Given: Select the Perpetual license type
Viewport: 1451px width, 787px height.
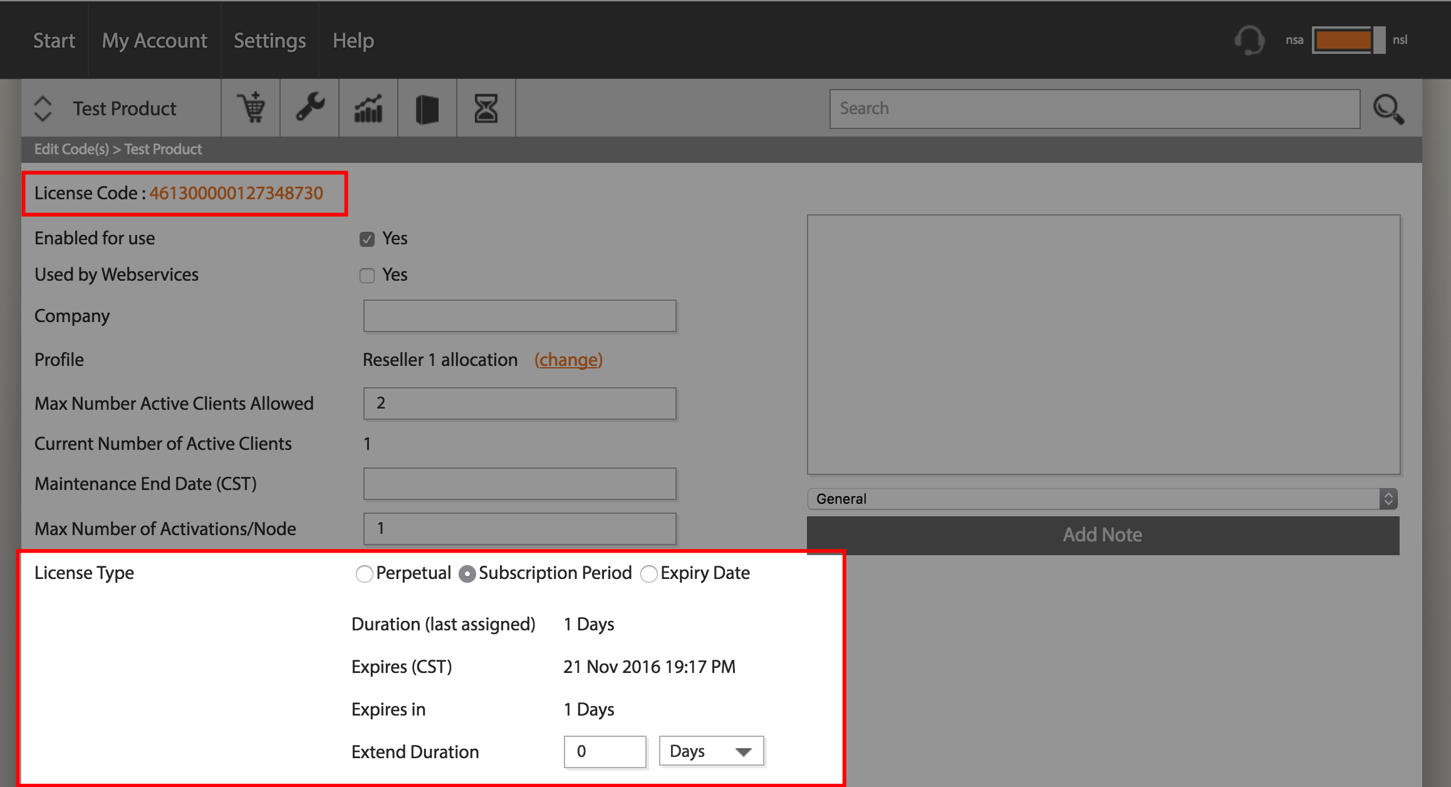Looking at the screenshot, I should (364, 573).
